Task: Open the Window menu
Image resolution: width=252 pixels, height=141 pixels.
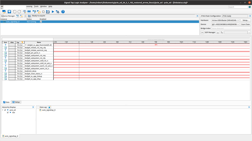Action: pos(43,6)
